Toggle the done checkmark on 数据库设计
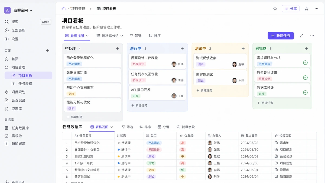Image resolution: width=325 pixels, height=183 pixels. 305,92
